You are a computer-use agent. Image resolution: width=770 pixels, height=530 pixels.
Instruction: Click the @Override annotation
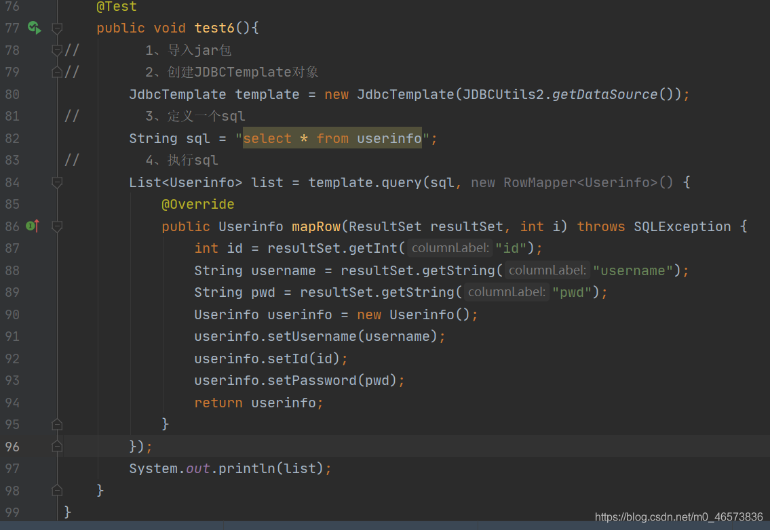pos(198,204)
